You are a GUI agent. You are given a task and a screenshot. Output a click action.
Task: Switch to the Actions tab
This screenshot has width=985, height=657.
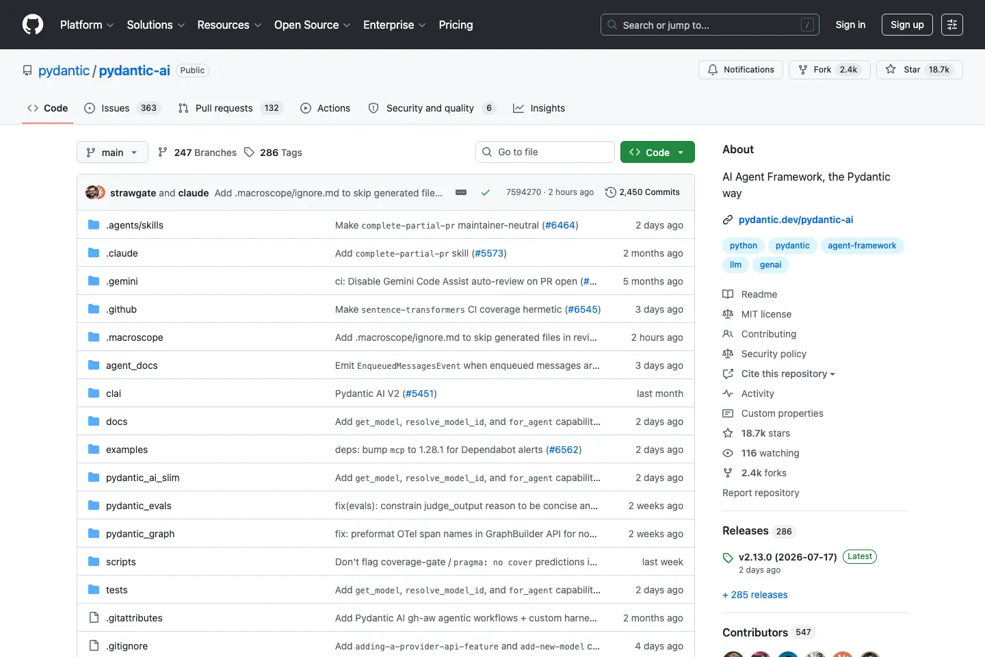[x=326, y=108]
